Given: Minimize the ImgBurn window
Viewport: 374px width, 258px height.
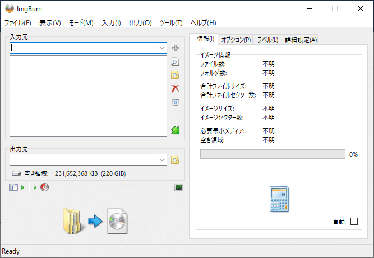Looking at the screenshot, I should pyautogui.click(x=310, y=9).
